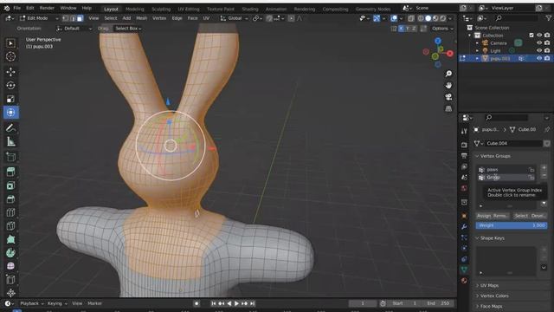
Task: Click the Remove button next to Assign
Action: click(501, 216)
